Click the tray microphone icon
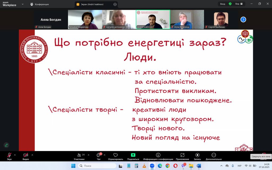The width and height of the screenshot is (272, 170). coord(233,166)
